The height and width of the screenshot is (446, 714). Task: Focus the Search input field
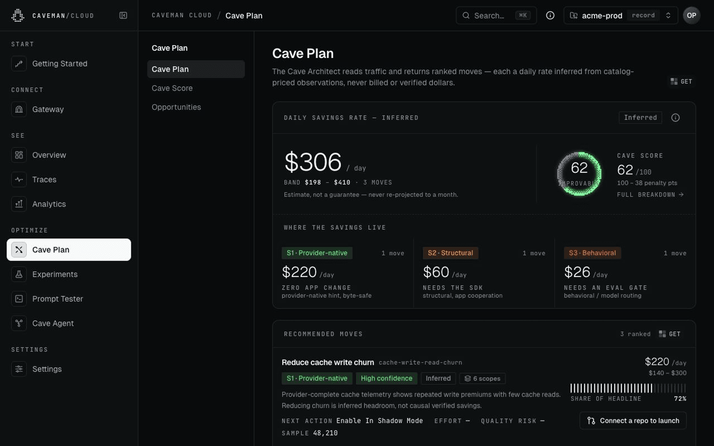coord(496,15)
